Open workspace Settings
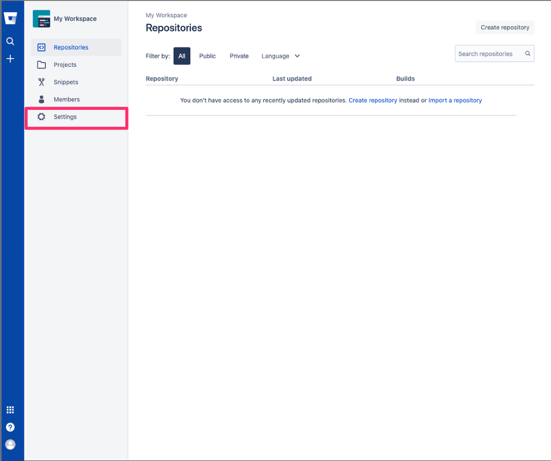Image resolution: width=551 pixels, height=461 pixels. 76,117
